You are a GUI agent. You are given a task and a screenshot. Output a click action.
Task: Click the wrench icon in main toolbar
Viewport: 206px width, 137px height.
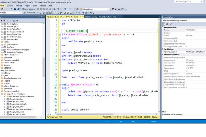click(116, 9)
